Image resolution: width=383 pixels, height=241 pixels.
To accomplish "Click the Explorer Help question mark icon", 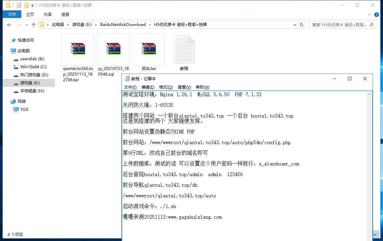I will click(377, 15).
